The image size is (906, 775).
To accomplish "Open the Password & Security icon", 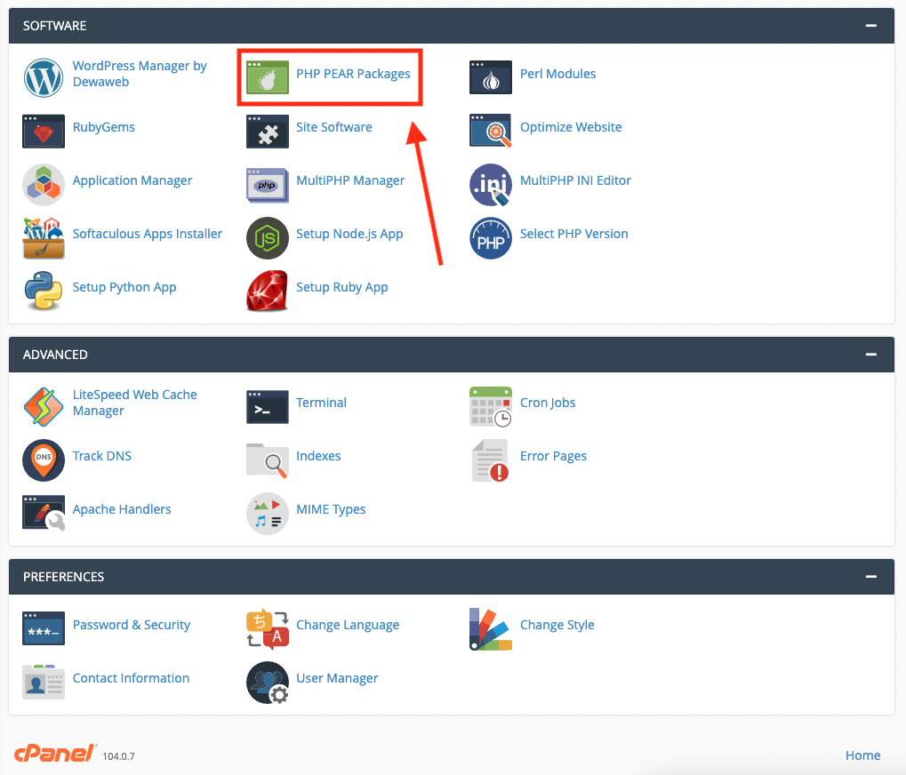I will pos(44,628).
